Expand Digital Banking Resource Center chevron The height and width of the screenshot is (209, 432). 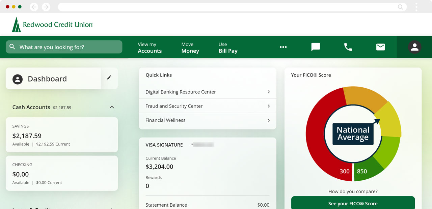[x=269, y=92]
